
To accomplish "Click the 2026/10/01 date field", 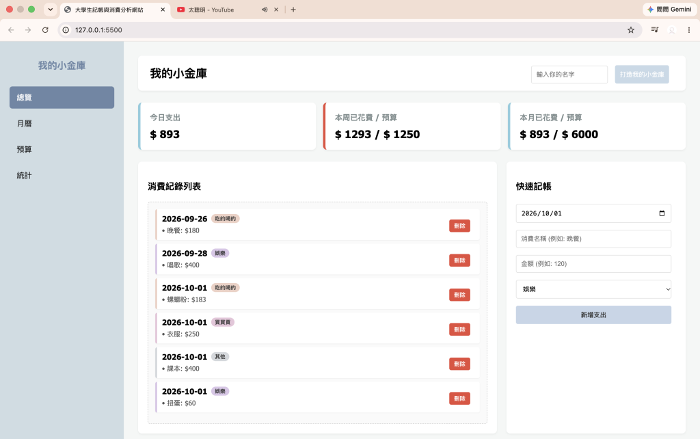I will 593,213.
